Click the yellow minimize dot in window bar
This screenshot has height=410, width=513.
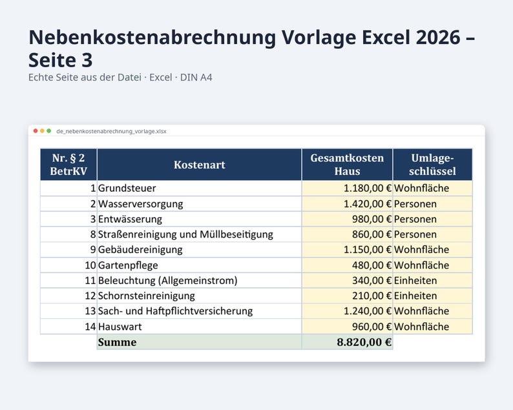(x=42, y=131)
